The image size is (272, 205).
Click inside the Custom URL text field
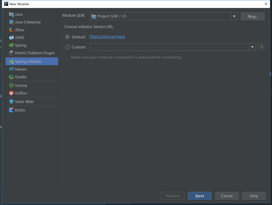pyautogui.click(x=170, y=47)
